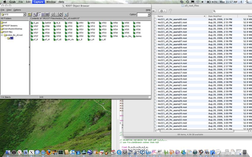Select ROOT Files in folder tree
This screenshot has width=252, height=157.
point(7,32)
